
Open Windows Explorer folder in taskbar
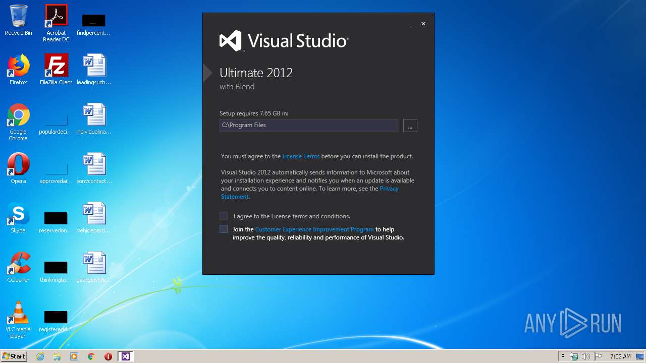click(x=57, y=356)
